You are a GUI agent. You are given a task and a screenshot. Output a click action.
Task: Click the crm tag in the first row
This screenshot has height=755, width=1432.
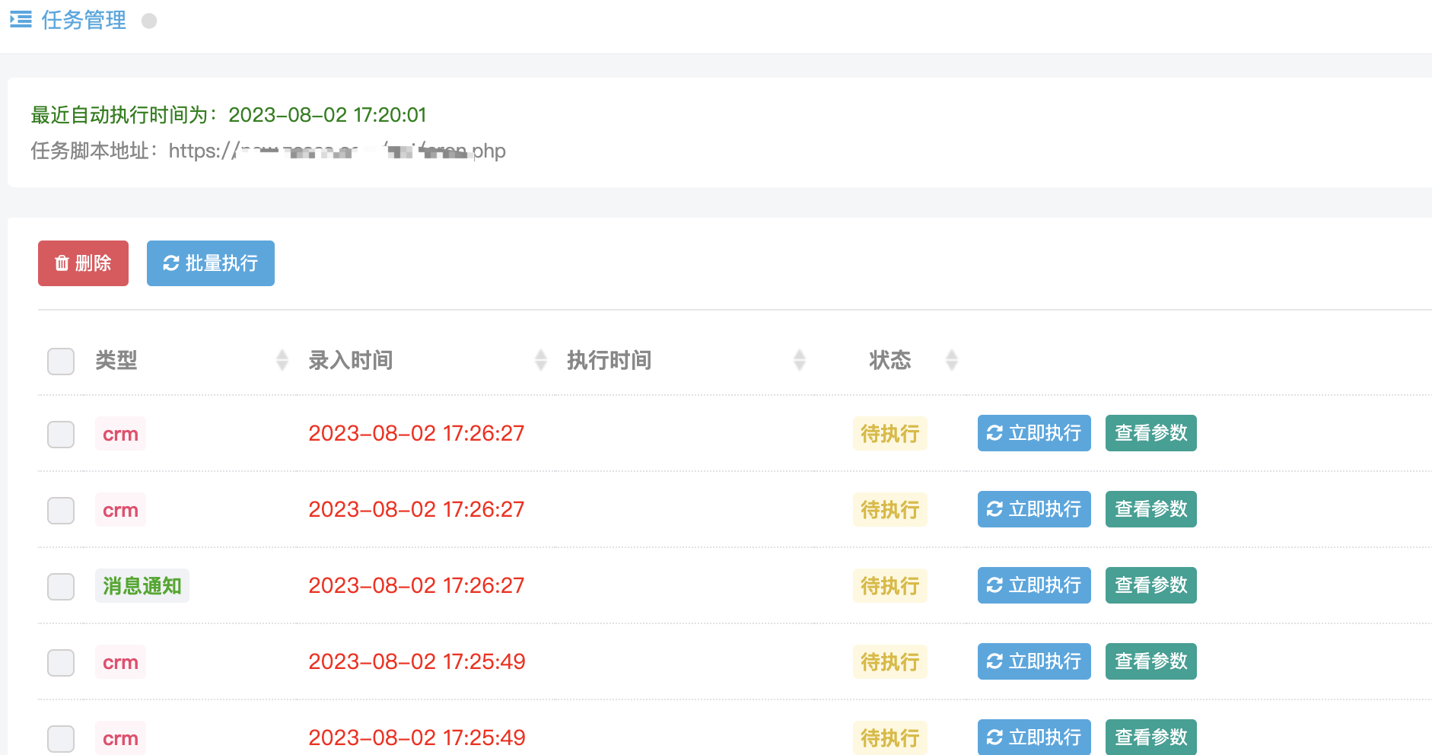(x=120, y=434)
